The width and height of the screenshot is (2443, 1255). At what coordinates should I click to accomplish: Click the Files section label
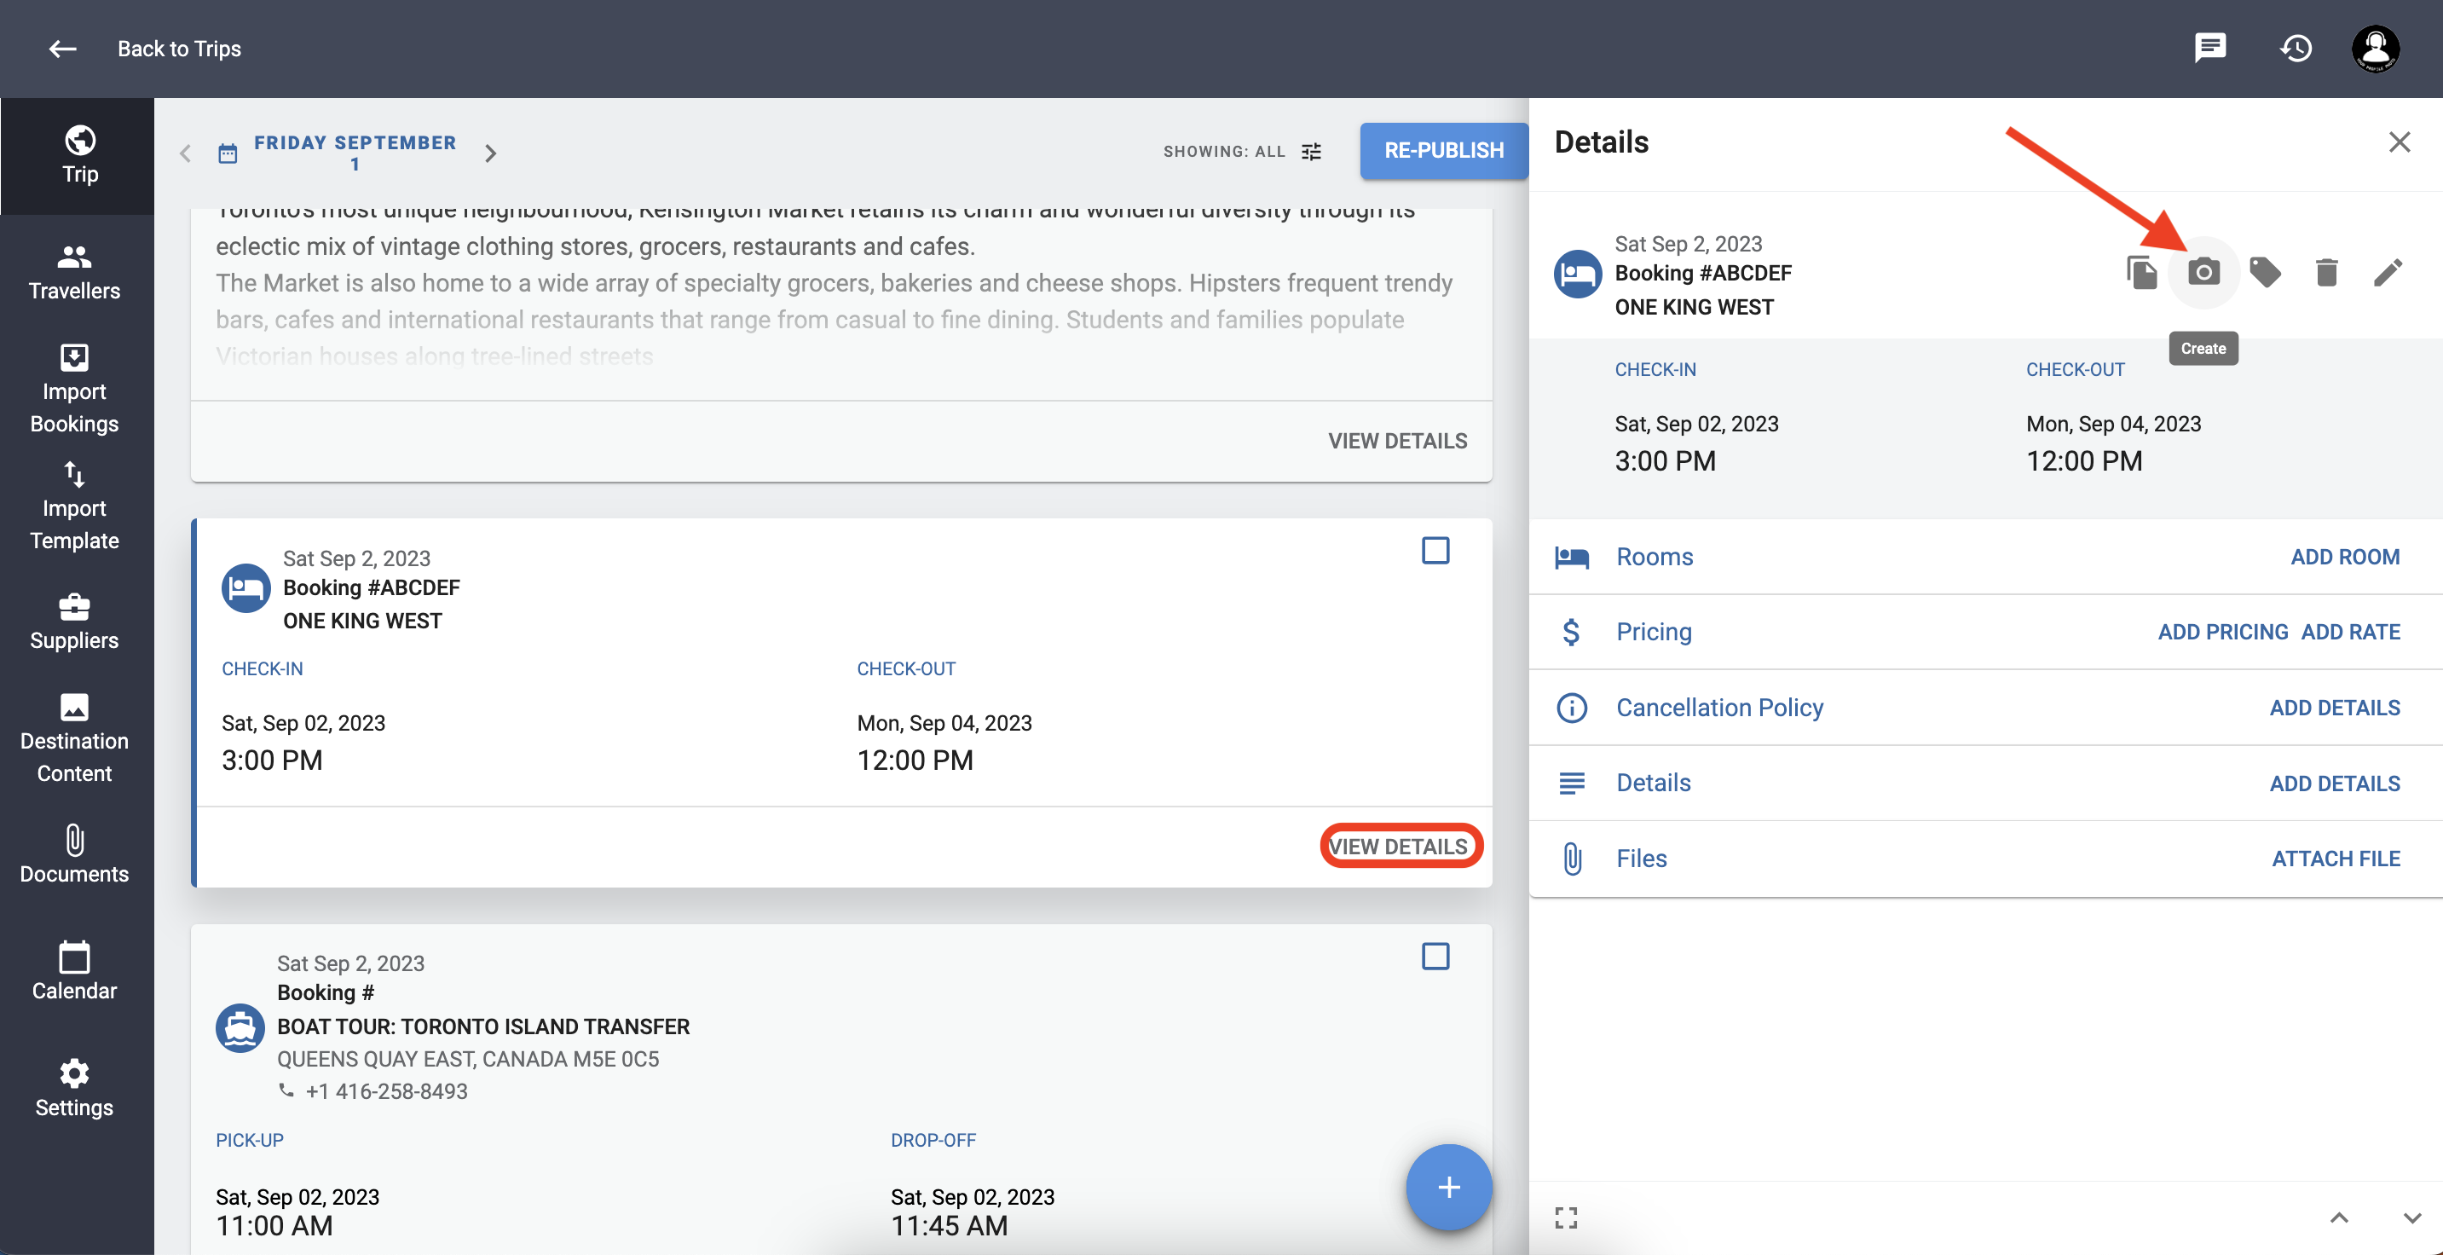click(1641, 859)
